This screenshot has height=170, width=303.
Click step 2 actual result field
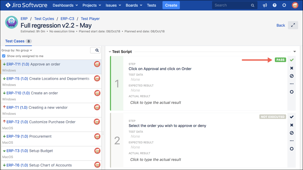click(156, 160)
